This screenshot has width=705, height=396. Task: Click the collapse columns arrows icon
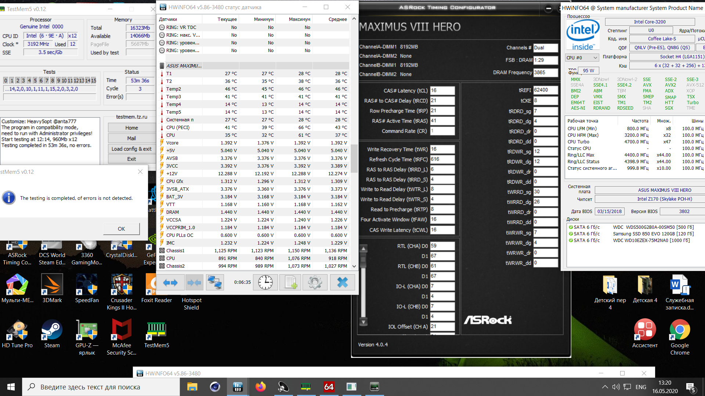(x=194, y=282)
